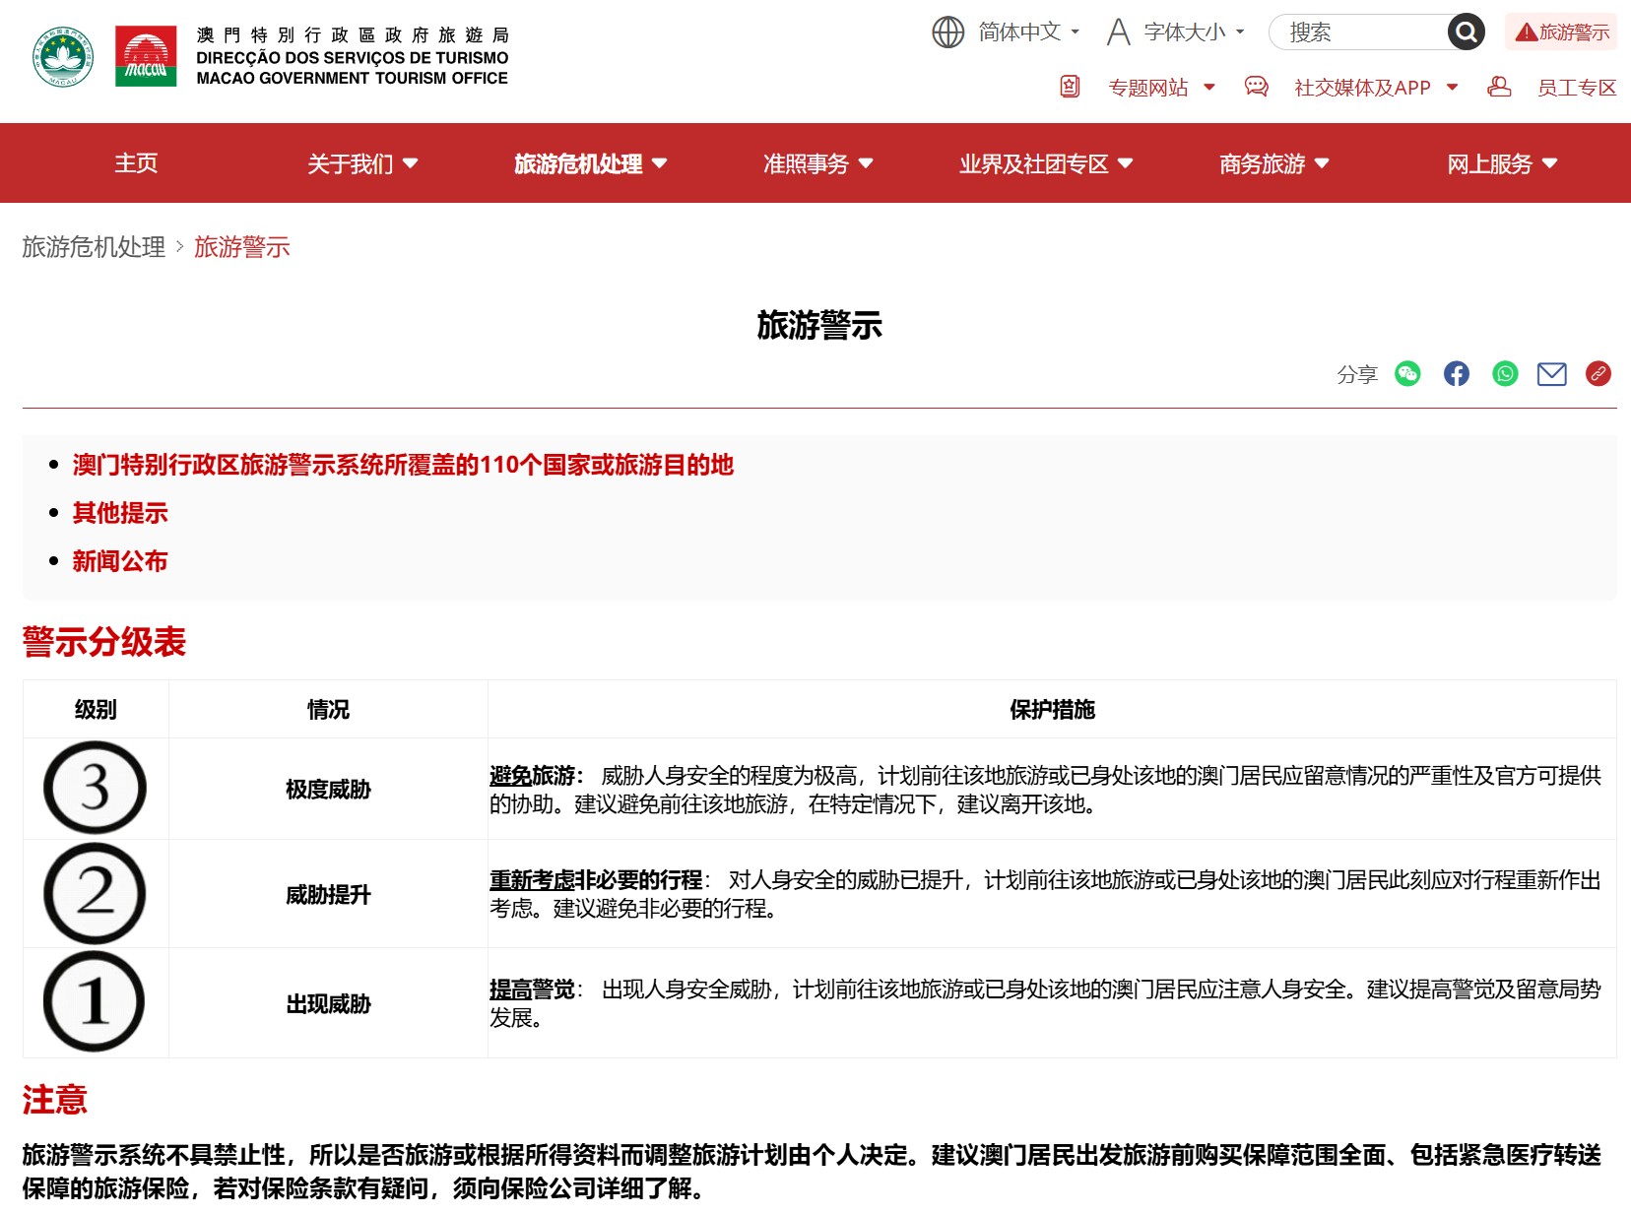Share page via WeChat icon
Screen dimensions: 1631x1214
(x=1407, y=374)
